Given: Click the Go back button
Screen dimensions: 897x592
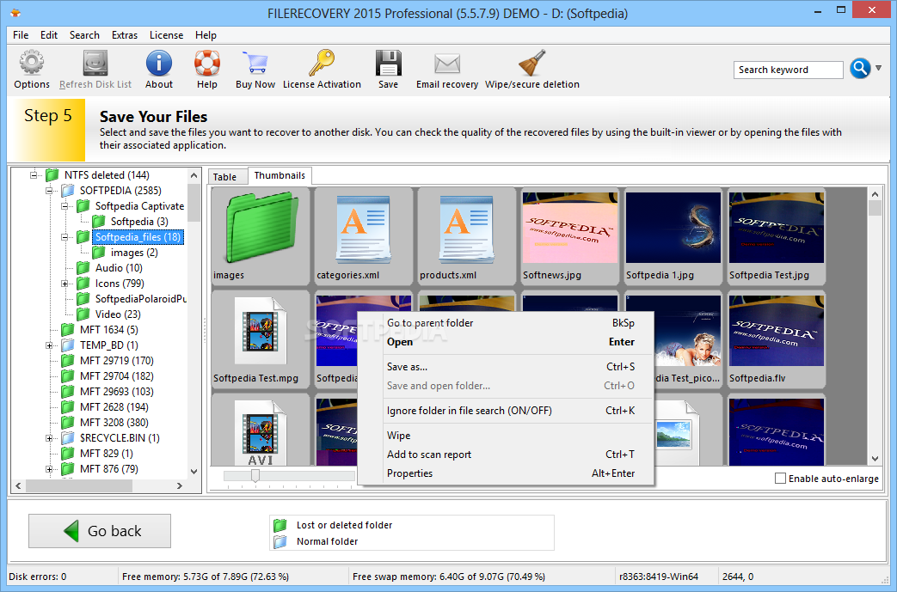Looking at the screenshot, I should point(100,531).
